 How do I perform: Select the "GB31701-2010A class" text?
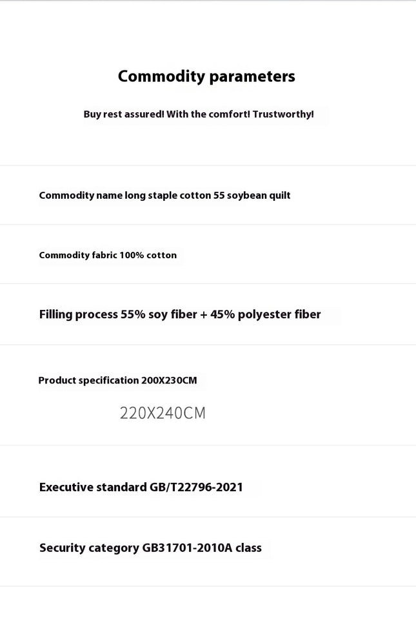(x=202, y=548)
